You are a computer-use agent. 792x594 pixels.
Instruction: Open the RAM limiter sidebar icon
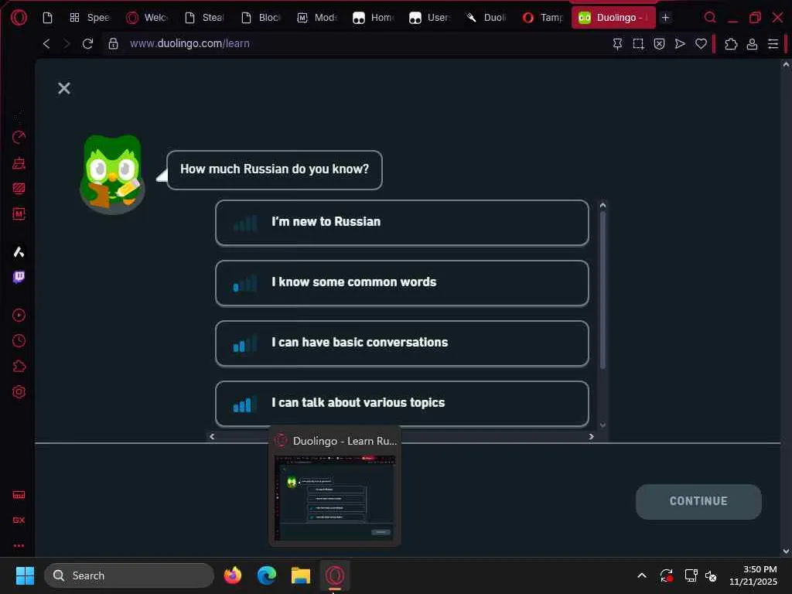click(x=19, y=495)
